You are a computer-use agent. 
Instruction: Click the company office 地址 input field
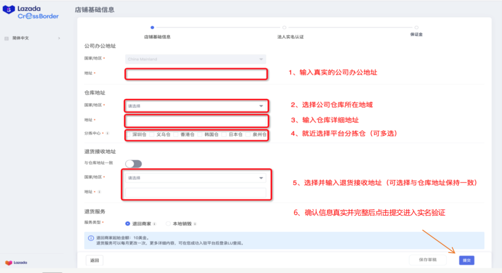click(x=196, y=74)
